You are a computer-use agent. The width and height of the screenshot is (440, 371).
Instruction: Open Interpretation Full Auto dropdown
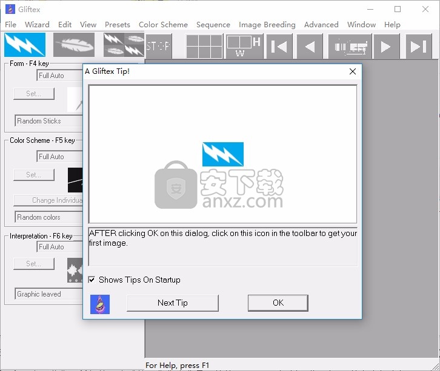coord(60,246)
